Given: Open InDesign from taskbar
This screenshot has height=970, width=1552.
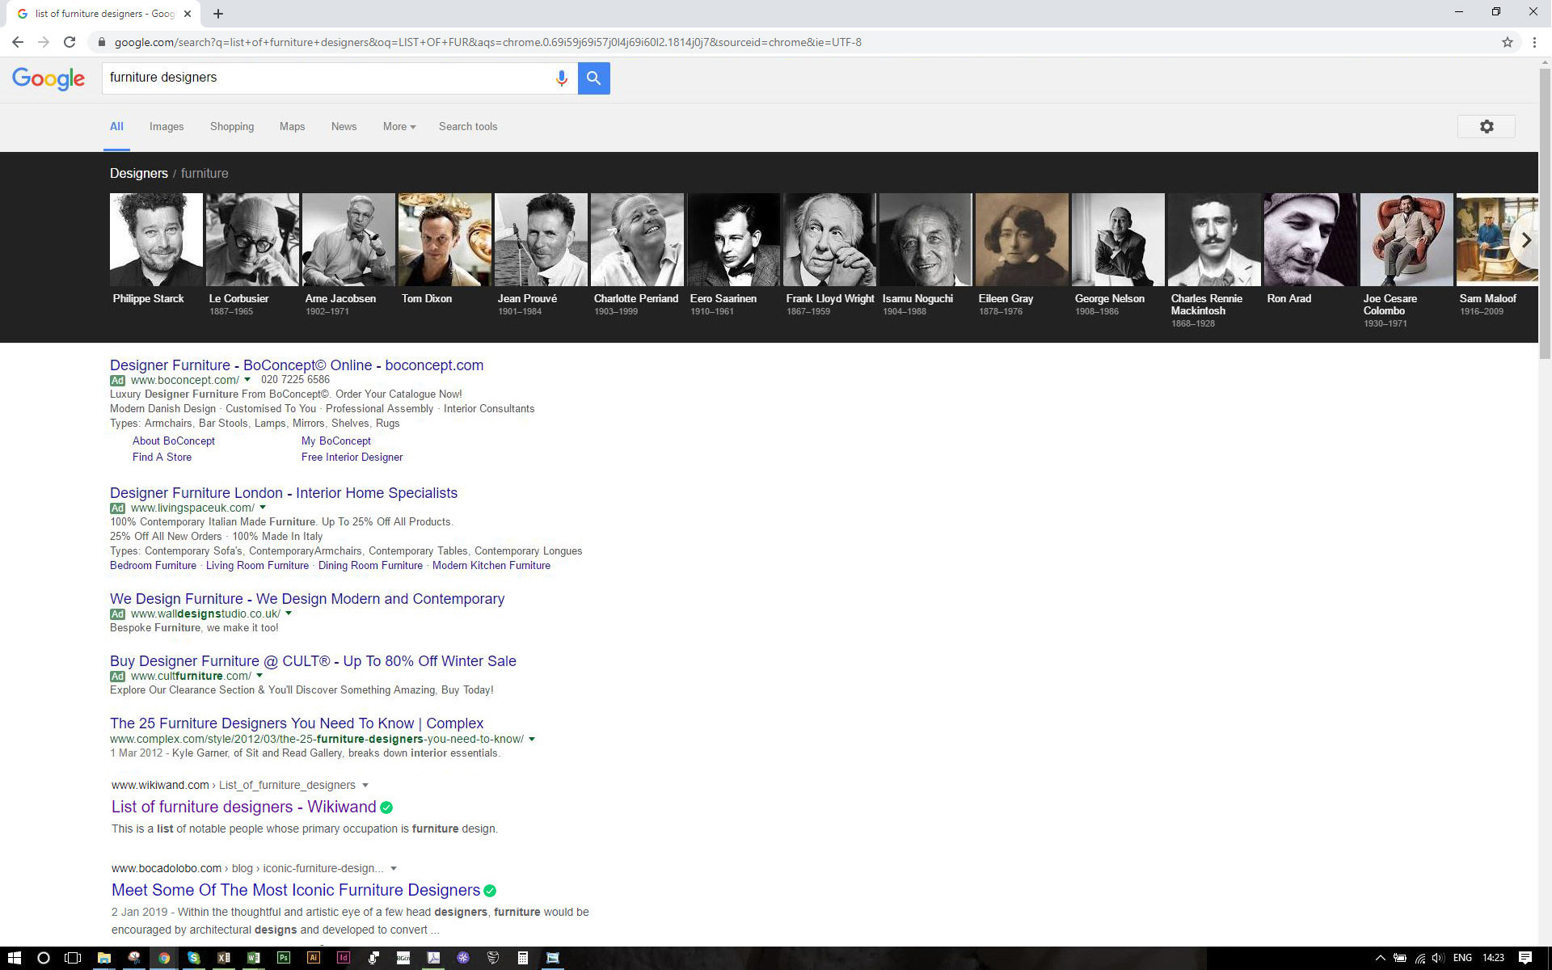Looking at the screenshot, I should tap(344, 958).
